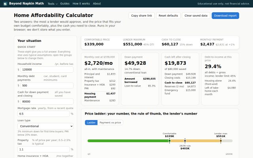The height and width of the screenshot is (158, 253).
Task: Click the Home Affordability Calculator title
Action: (53, 15)
